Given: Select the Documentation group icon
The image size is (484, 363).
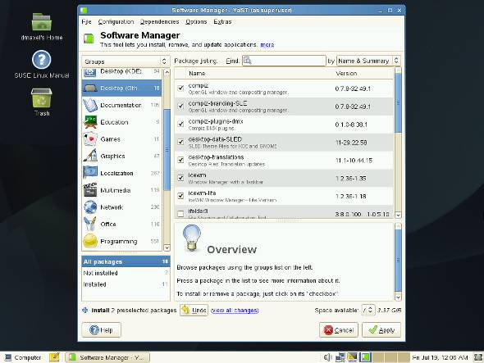Looking at the screenshot, I should point(89,105).
